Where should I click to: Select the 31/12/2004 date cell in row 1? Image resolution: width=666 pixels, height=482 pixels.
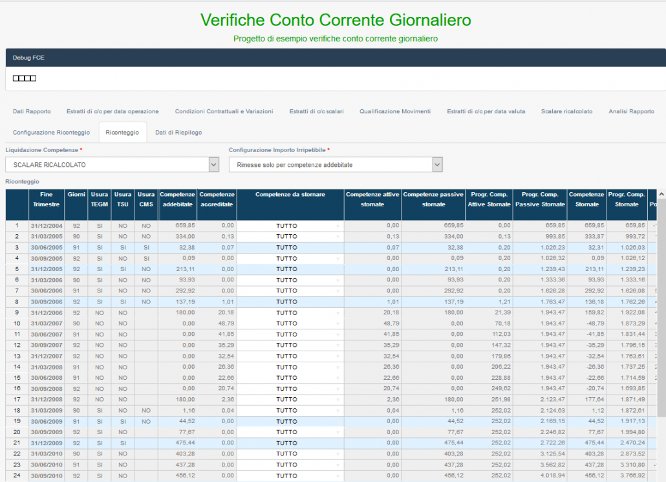click(46, 225)
